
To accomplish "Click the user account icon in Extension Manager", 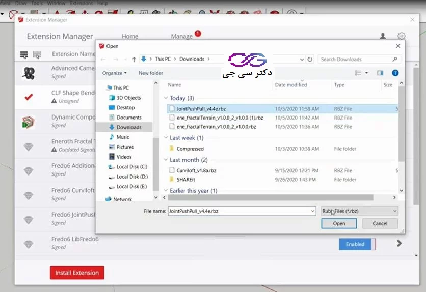I will 383,36.
